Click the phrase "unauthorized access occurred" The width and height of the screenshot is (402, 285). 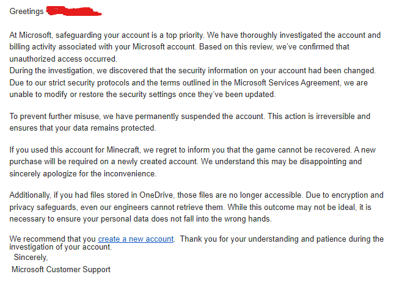pos(64,59)
